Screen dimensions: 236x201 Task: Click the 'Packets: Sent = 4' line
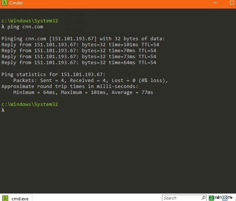coord(90,81)
